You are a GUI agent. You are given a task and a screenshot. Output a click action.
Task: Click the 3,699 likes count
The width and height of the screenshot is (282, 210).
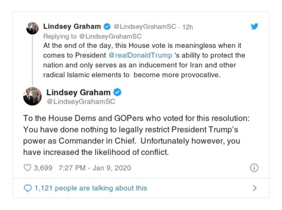tap(43, 168)
